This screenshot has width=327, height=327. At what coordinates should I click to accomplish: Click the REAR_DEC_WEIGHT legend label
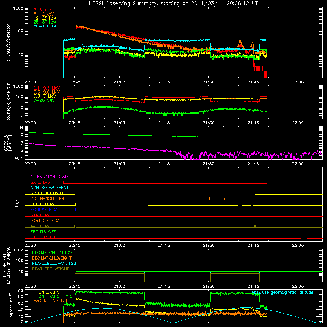(x=50, y=269)
